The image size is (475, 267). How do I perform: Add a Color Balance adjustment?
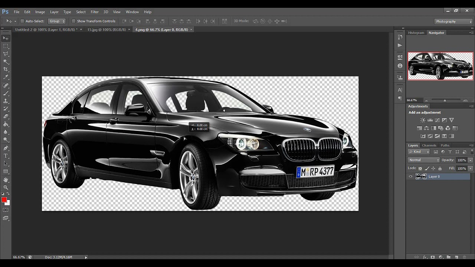tap(426, 128)
